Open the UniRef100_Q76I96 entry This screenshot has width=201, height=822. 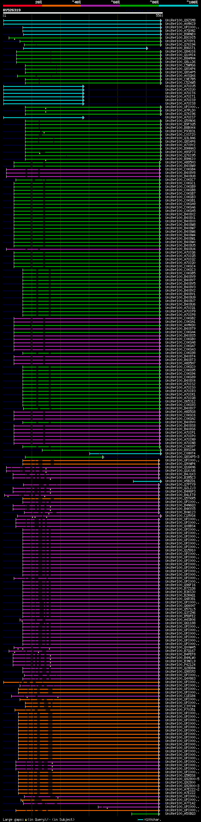click(180, 114)
